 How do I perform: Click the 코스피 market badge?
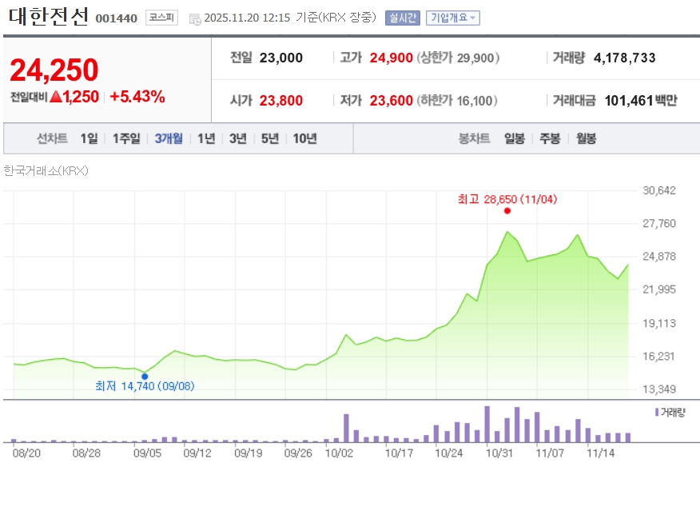click(x=161, y=18)
